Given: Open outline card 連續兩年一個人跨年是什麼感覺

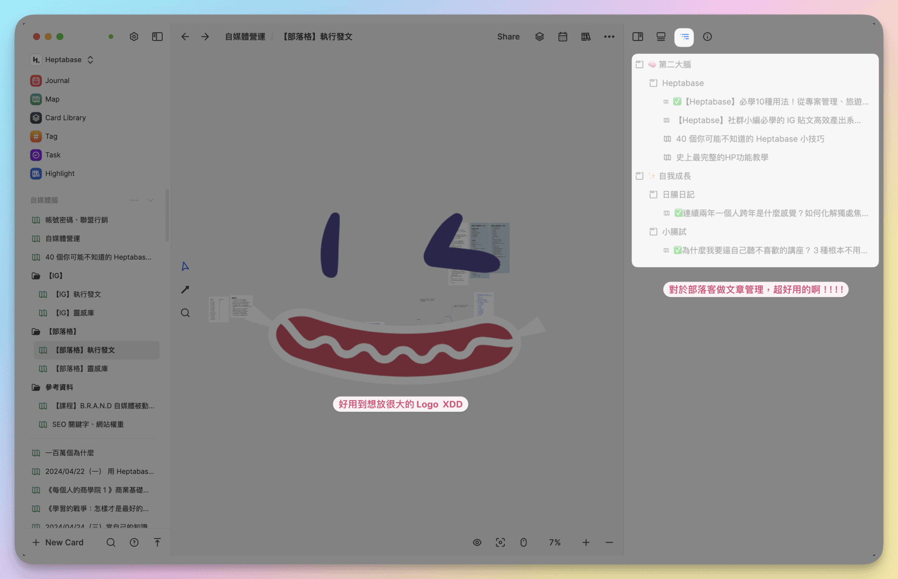Looking at the screenshot, I should coord(765,213).
